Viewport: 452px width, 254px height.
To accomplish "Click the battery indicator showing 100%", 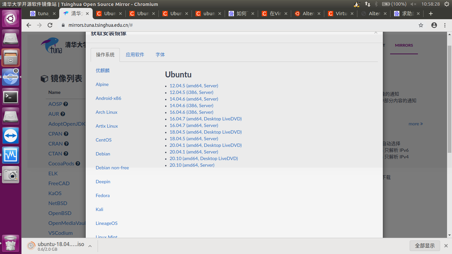I will click(x=394, y=4).
